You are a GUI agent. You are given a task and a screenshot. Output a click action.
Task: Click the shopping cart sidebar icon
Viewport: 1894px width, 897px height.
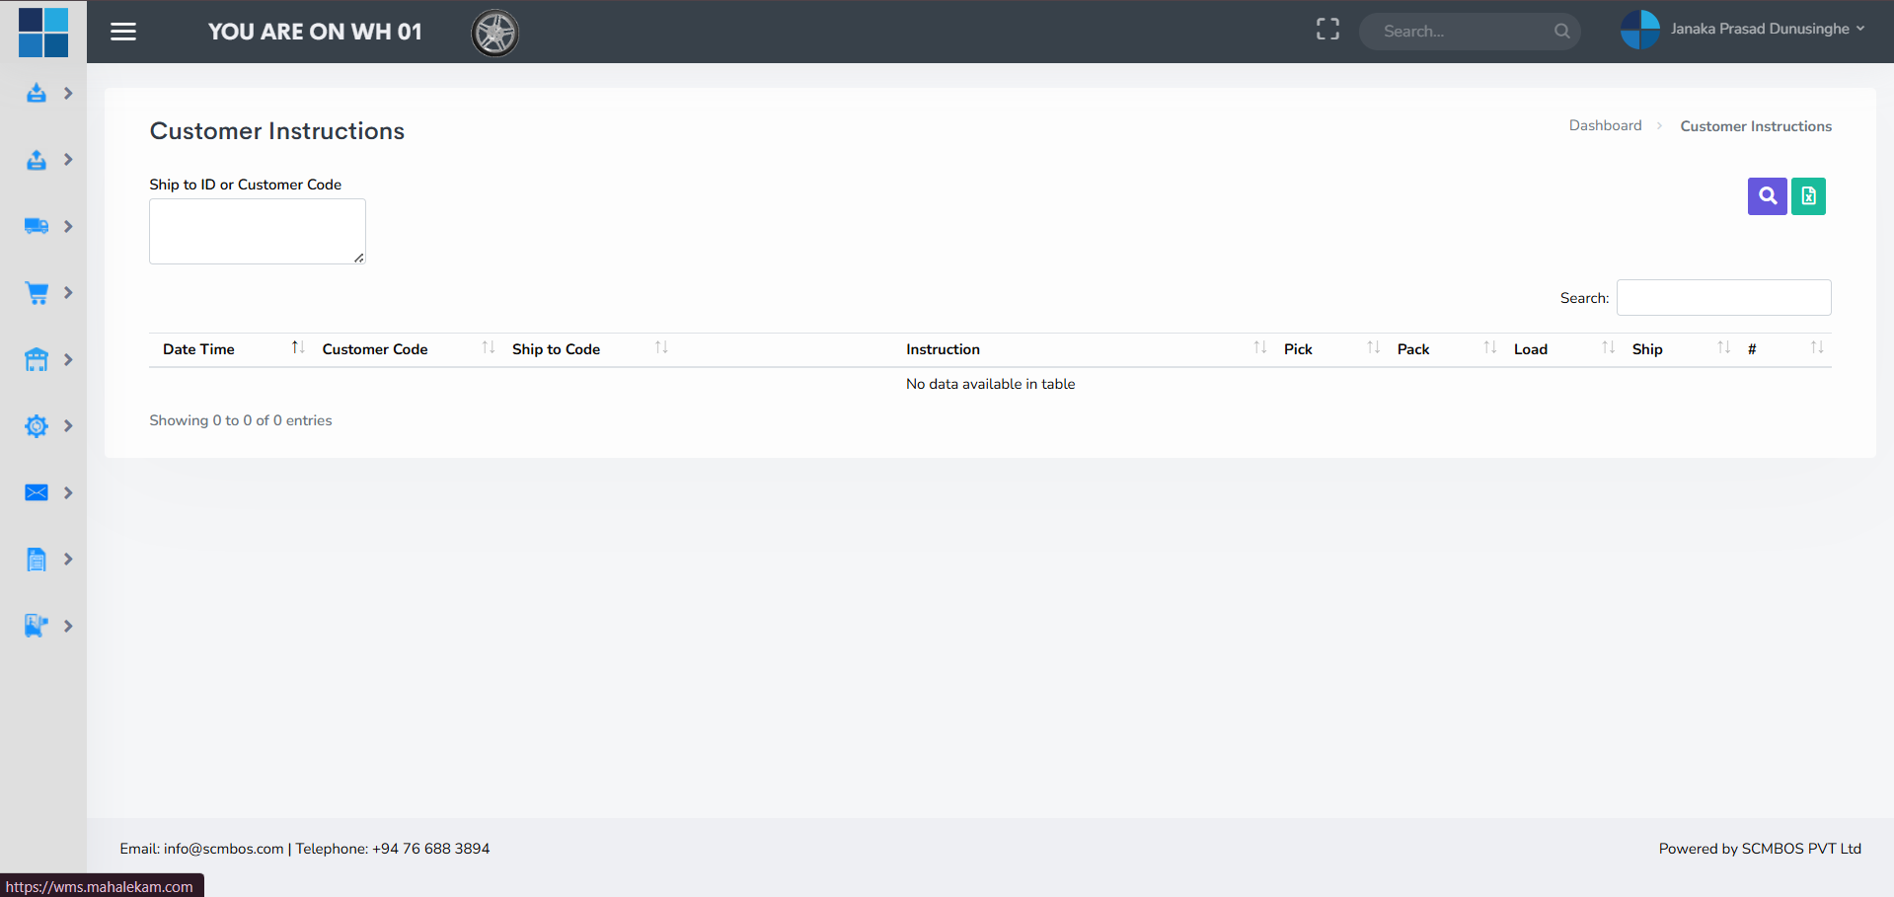coord(37,293)
